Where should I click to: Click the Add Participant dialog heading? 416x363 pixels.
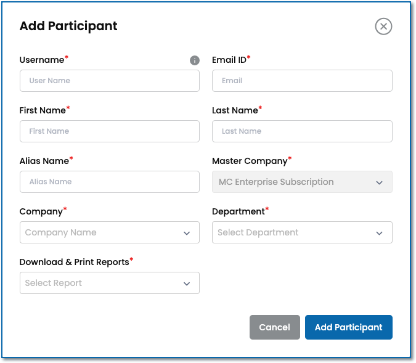click(68, 26)
